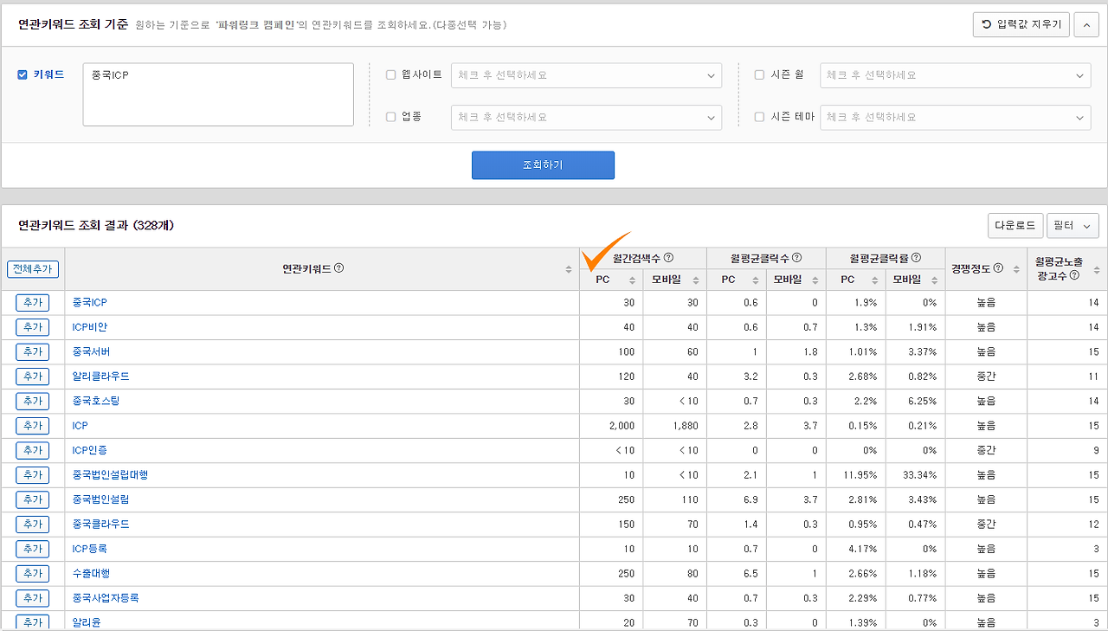Image resolution: width=1108 pixels, height=631 pixels.
Task: Sort 월간검색수 PC column
Action: [x=633, y=280]
